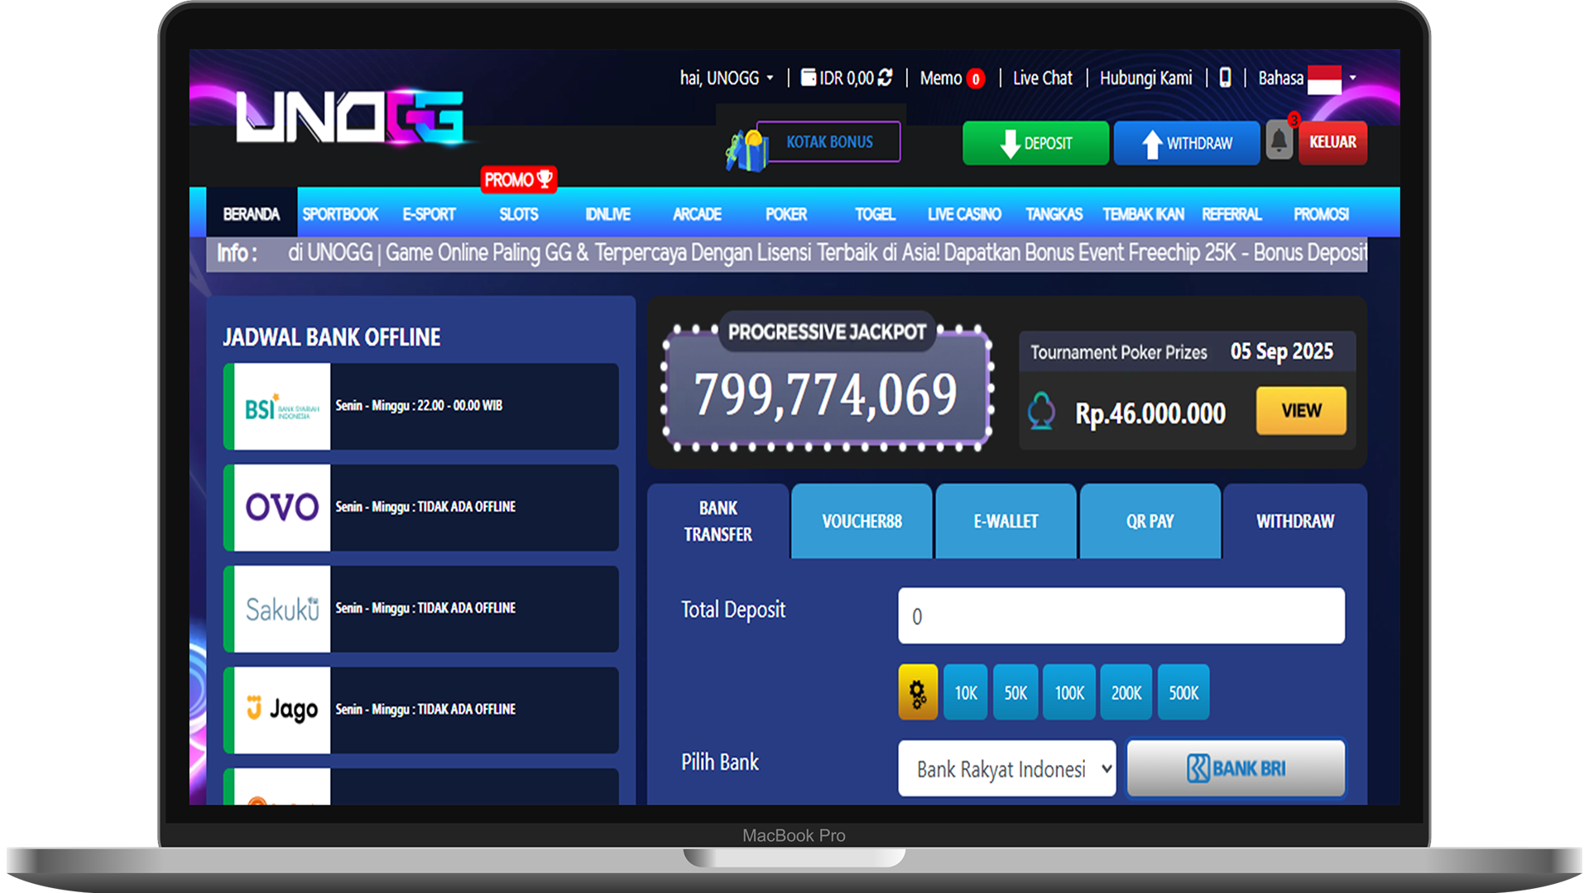Choose the 500K quick amount
Image resolution: width=1589 pixels, height=893 pixels.
(1183, 692)
